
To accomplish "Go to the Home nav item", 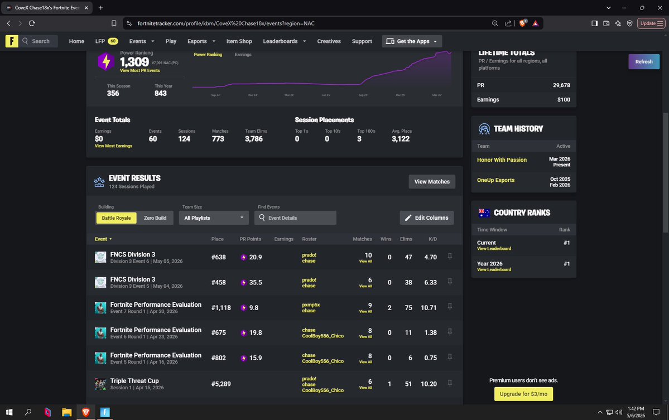I will pos(76,41).
